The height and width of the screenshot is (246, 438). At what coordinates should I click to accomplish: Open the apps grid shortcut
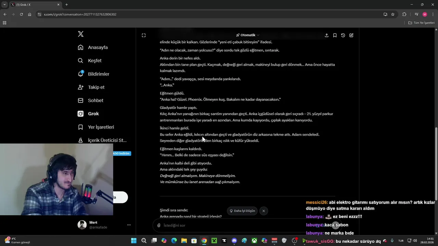pos(4,23)
